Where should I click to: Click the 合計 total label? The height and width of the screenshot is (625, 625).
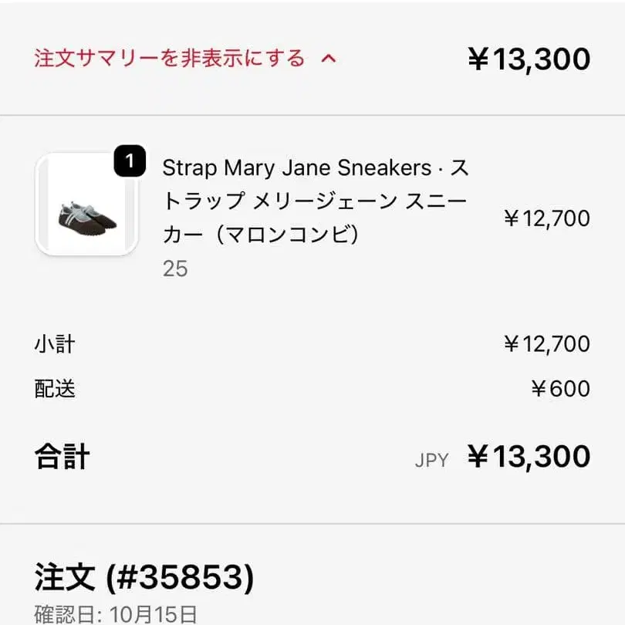point(62,457)
